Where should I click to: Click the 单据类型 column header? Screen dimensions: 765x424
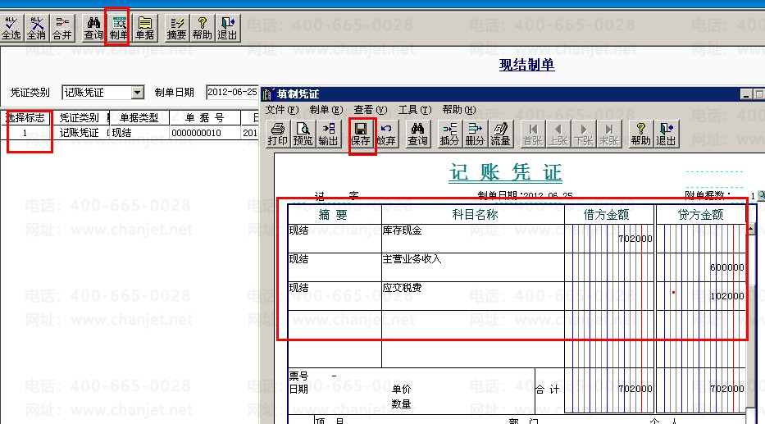[139, 117]
